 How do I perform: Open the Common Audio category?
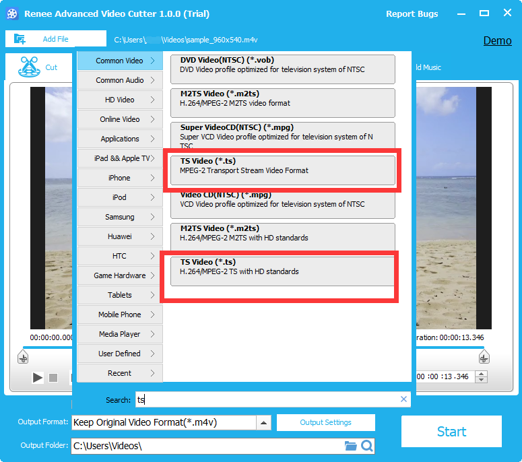click(x=120, y=80)
